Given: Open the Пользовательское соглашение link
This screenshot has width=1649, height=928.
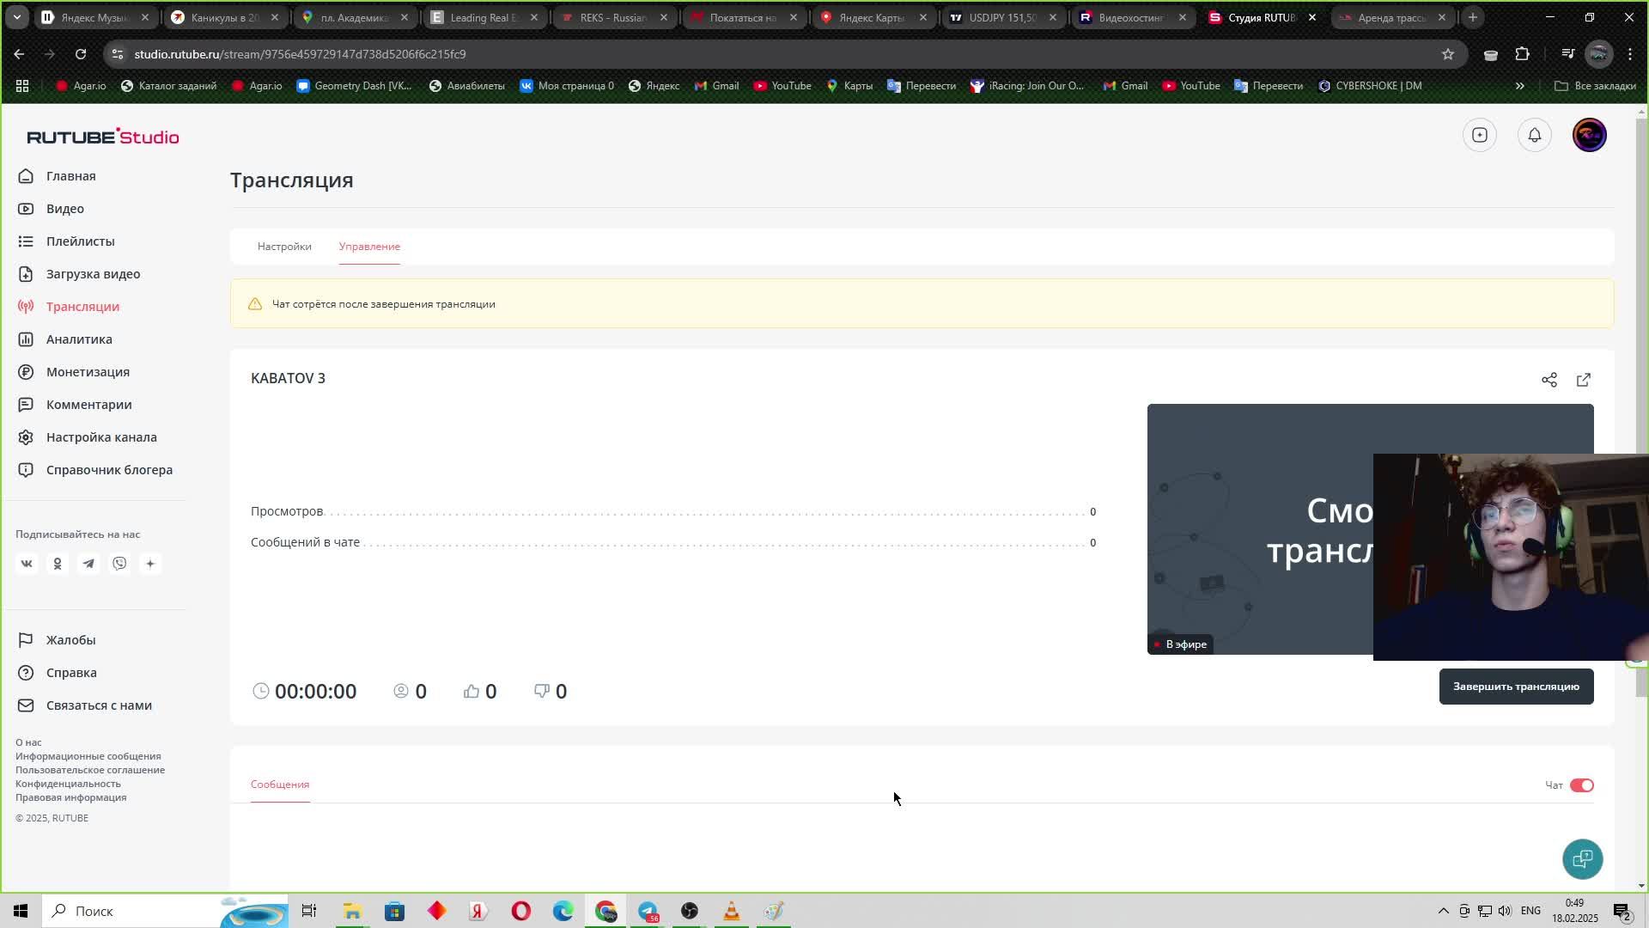Looking at the screenshot, I should [90, 770].
